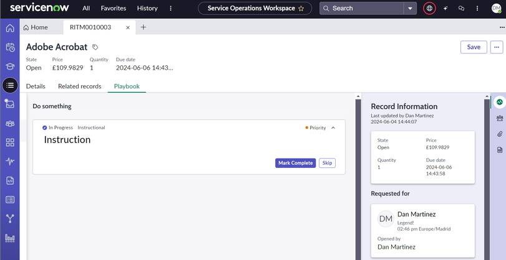Click Mark Complete button

295,163
